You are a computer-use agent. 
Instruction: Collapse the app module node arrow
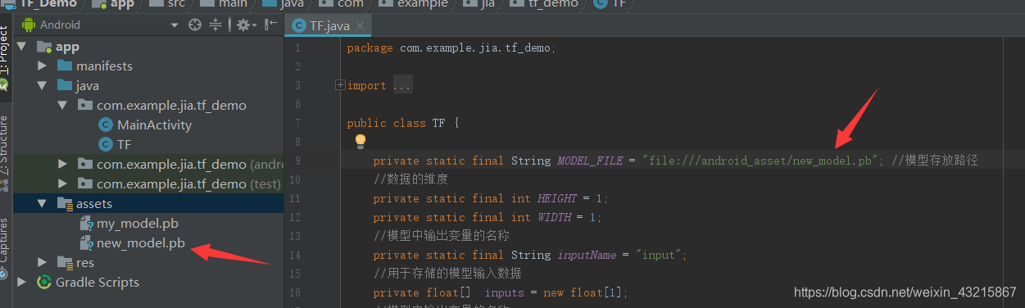(x=23, y=47)
